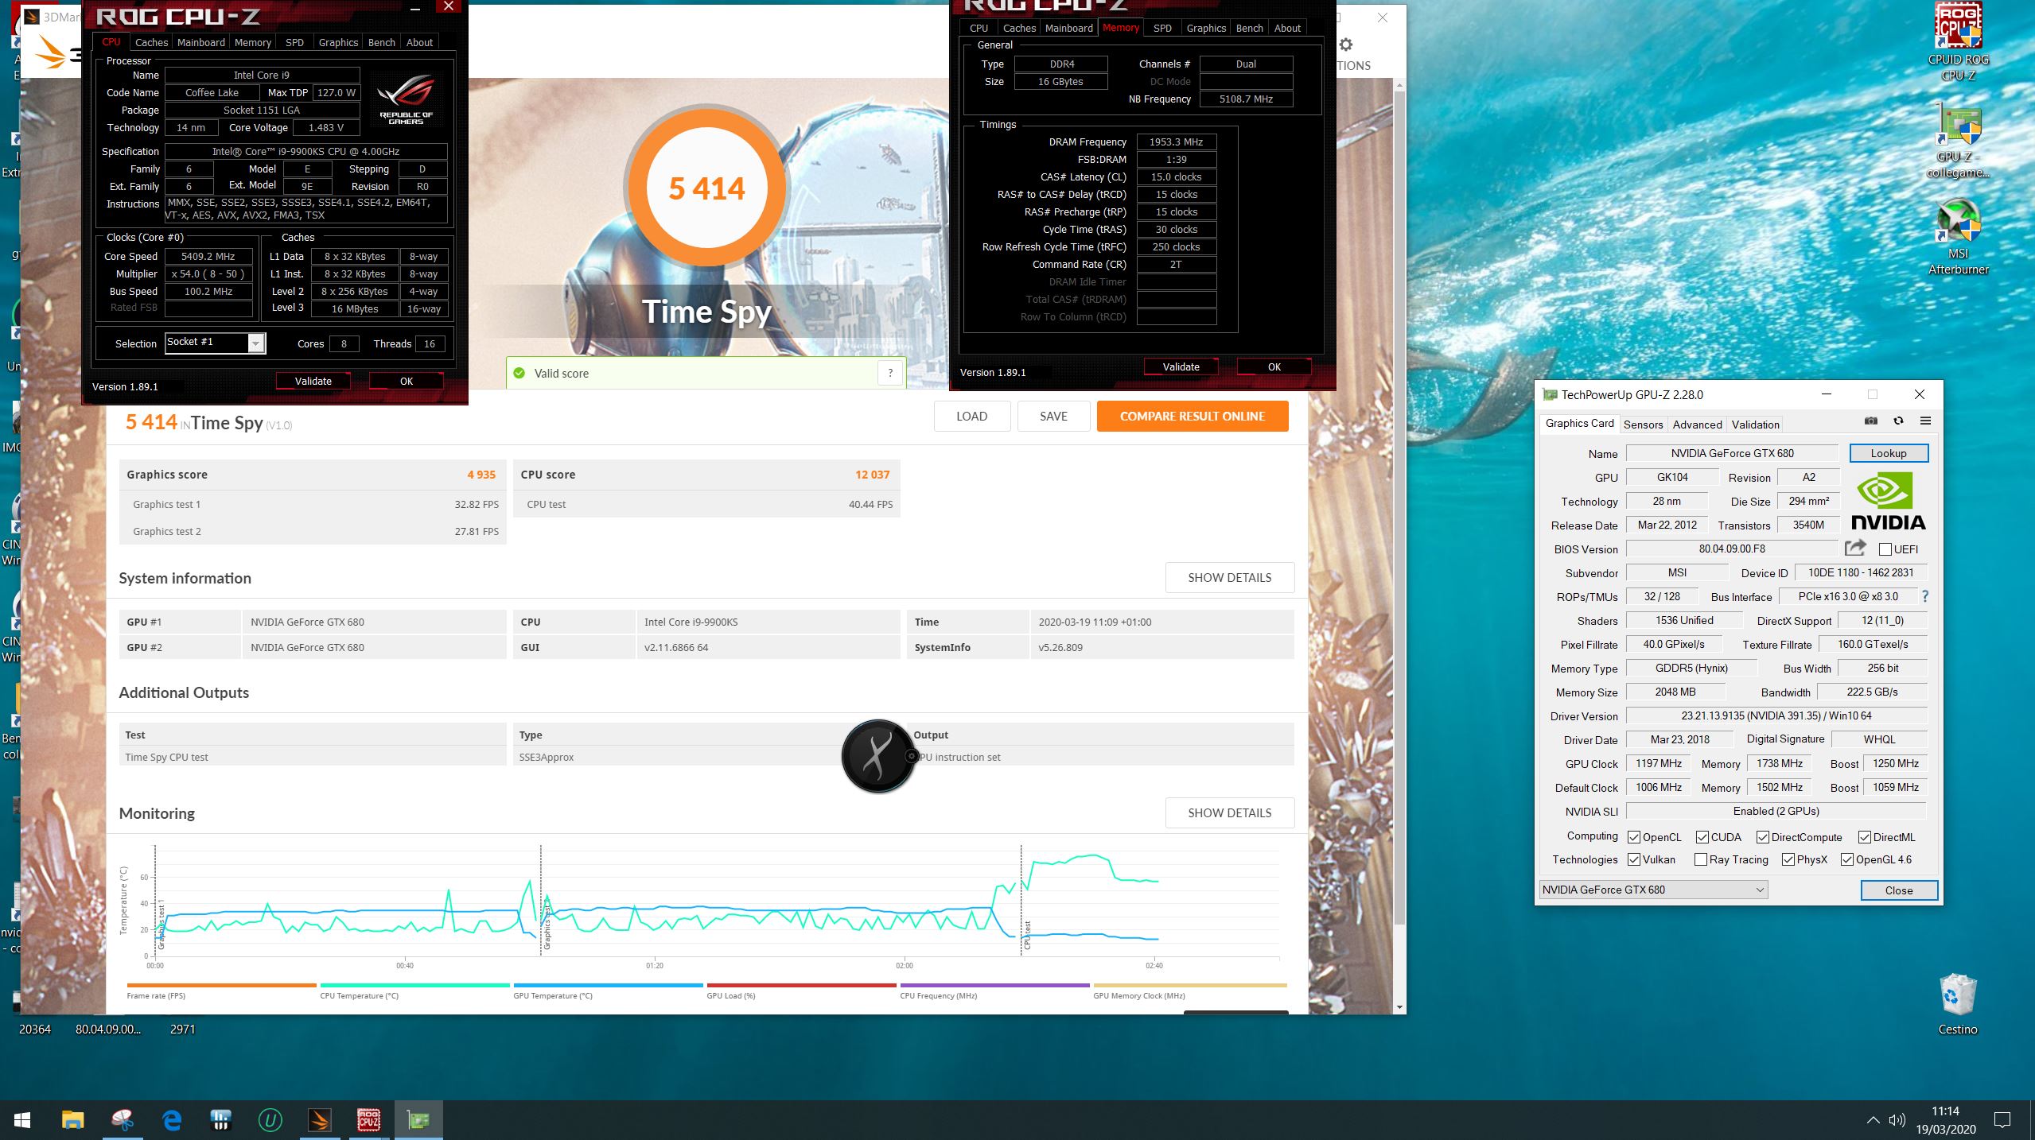The height and width of the screenshot is (1140, 2035).
Task: Click the GPU-Z title bar app icon
Action: pos(1549,394)
